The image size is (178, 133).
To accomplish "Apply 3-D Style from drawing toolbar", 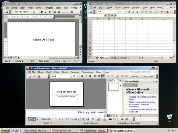I will click(126, 119).
